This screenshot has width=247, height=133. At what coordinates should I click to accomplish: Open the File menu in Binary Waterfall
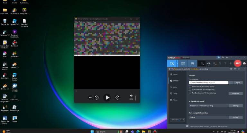tap(77, 22)
